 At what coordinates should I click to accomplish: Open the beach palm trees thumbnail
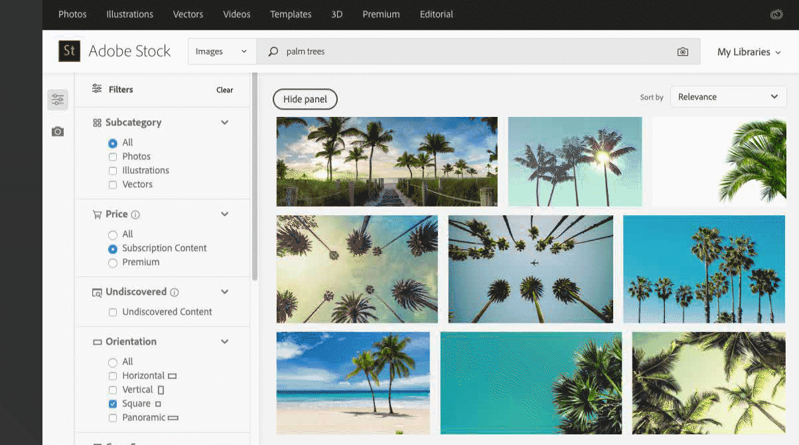click(353, 382)
